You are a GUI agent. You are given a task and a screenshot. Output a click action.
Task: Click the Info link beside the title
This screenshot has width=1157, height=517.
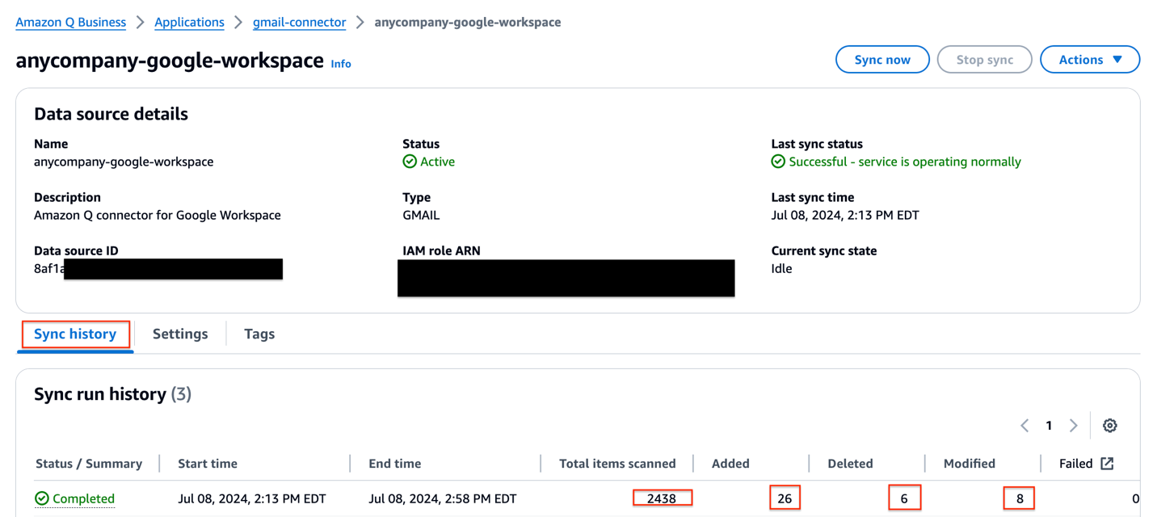pyautogui.click(x=341, y=64)
